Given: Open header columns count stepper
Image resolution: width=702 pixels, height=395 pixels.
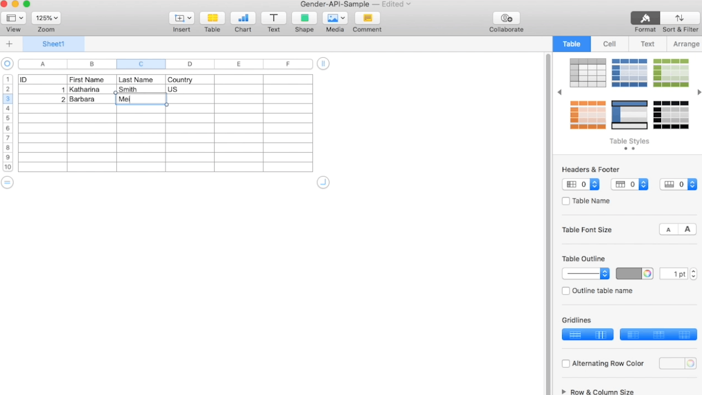Looking at the screenshot, I should click(x=595, y=184).
